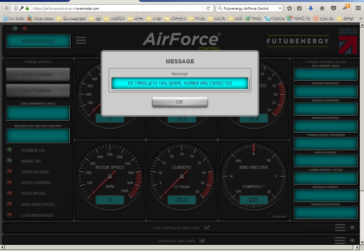Click the Made in Britain badge
The width and height of the screenshot is (364, 251).
click(348, 41)
